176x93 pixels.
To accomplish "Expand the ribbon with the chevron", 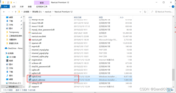I will point(170,7).
